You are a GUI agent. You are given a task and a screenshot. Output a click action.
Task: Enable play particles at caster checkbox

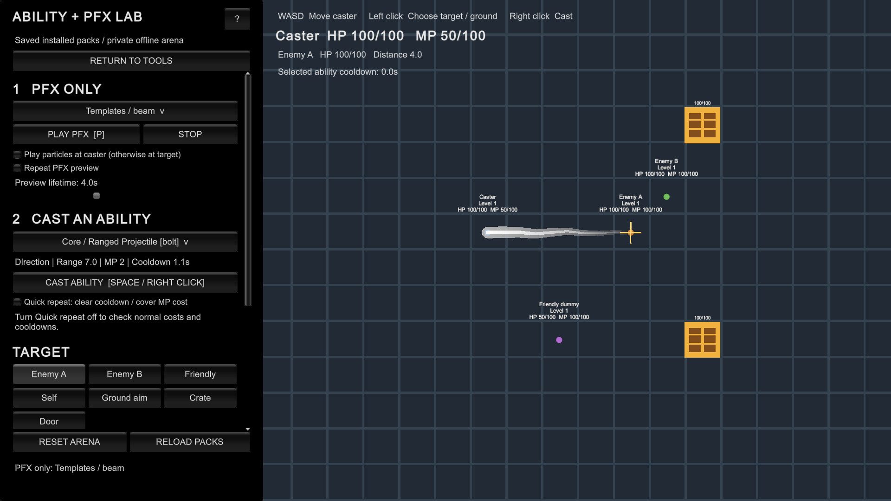point(18,154)
